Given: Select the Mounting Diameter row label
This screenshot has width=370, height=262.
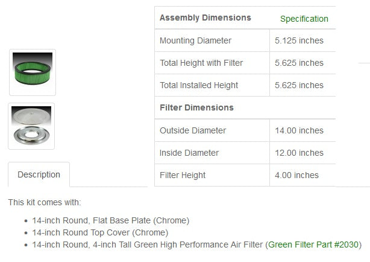Looking at the screenshot, I should pyautogui.click(x=195, y=40).
